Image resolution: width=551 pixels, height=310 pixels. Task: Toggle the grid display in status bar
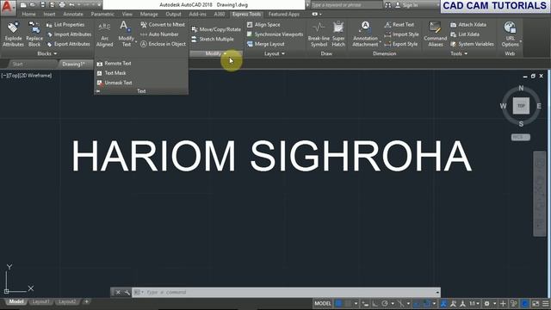(338, 303)
